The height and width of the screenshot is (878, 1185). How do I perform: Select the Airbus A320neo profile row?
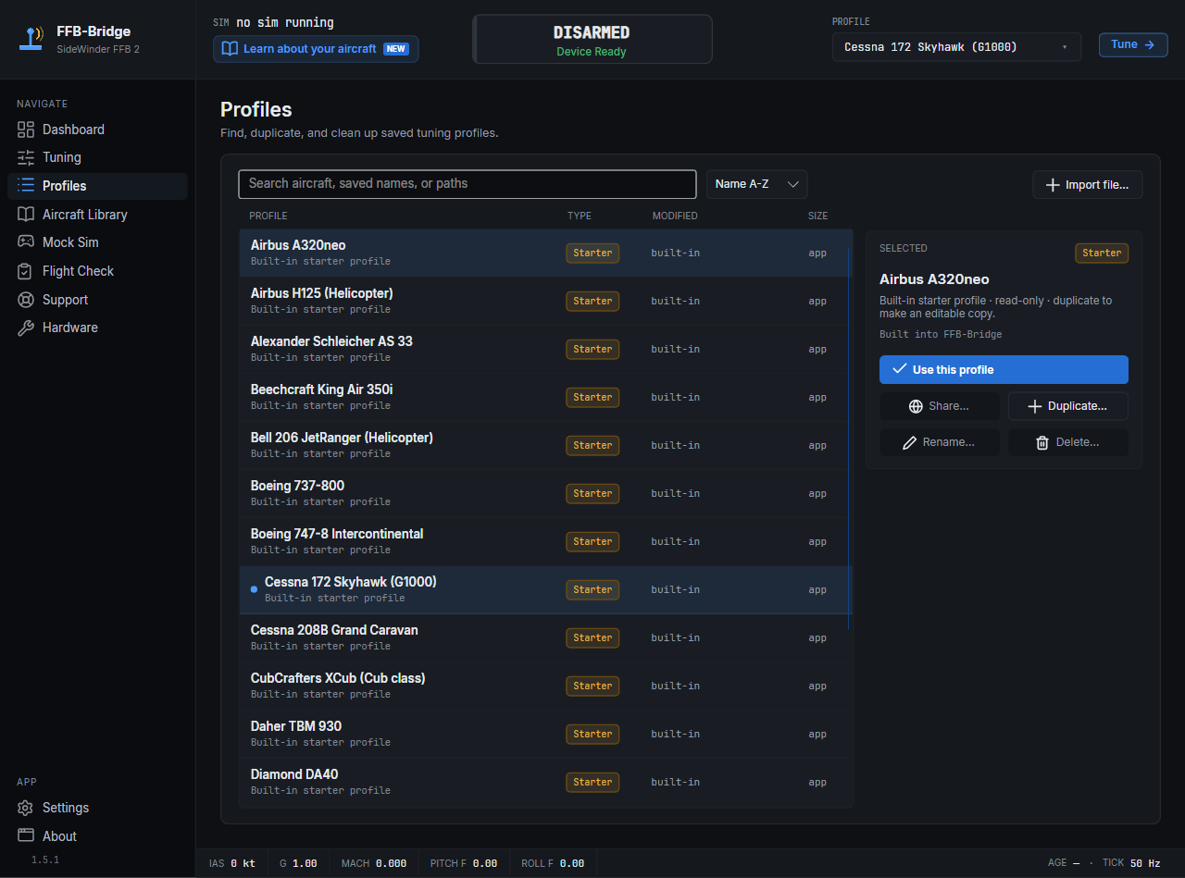(x=545, y=253)
